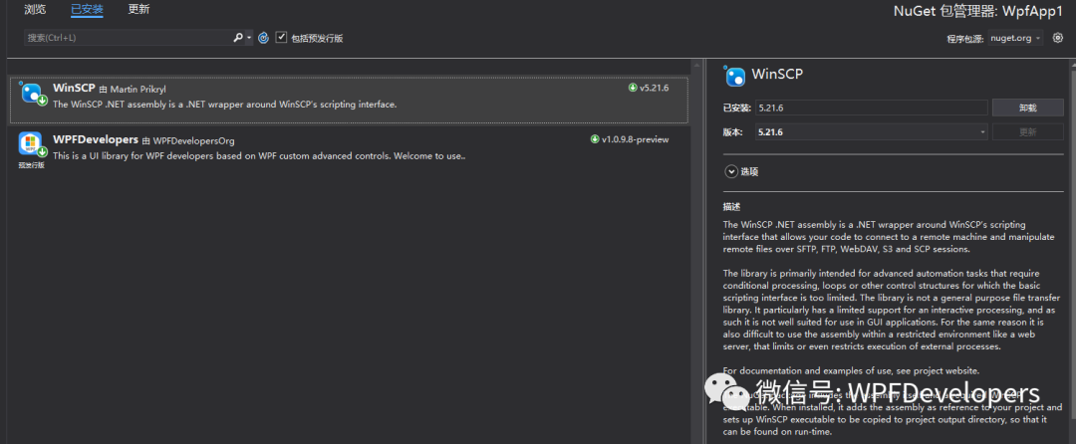Open the nuget.org package source dropdown
The image size is (1076, 444).
coord(1015,39)
